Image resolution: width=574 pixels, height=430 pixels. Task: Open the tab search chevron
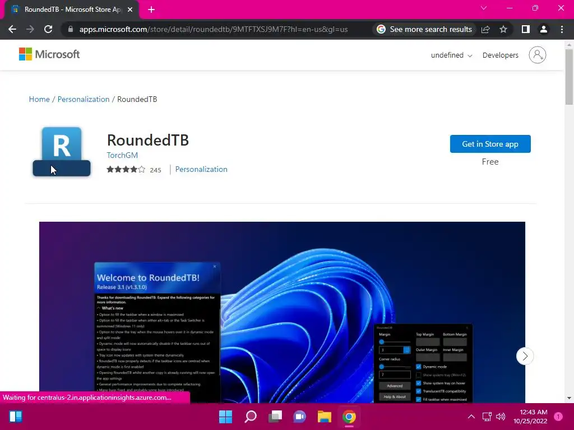click(484, 8)
